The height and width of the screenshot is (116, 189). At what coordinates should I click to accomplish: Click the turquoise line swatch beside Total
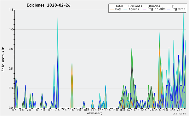(112, 6)
